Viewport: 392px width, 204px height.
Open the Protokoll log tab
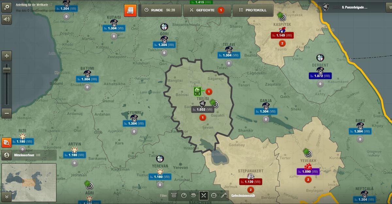(x=253, y=10)
